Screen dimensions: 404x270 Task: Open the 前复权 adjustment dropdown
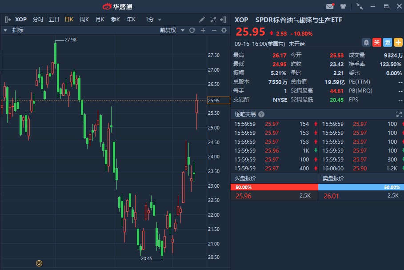172,30
